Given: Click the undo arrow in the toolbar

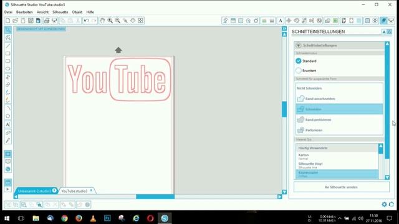Looking at the screenshot, I should 86,21.
